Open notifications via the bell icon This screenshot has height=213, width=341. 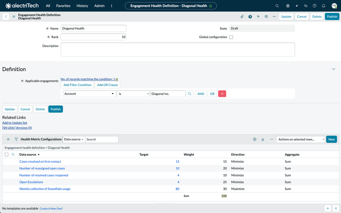coord(323,5)
